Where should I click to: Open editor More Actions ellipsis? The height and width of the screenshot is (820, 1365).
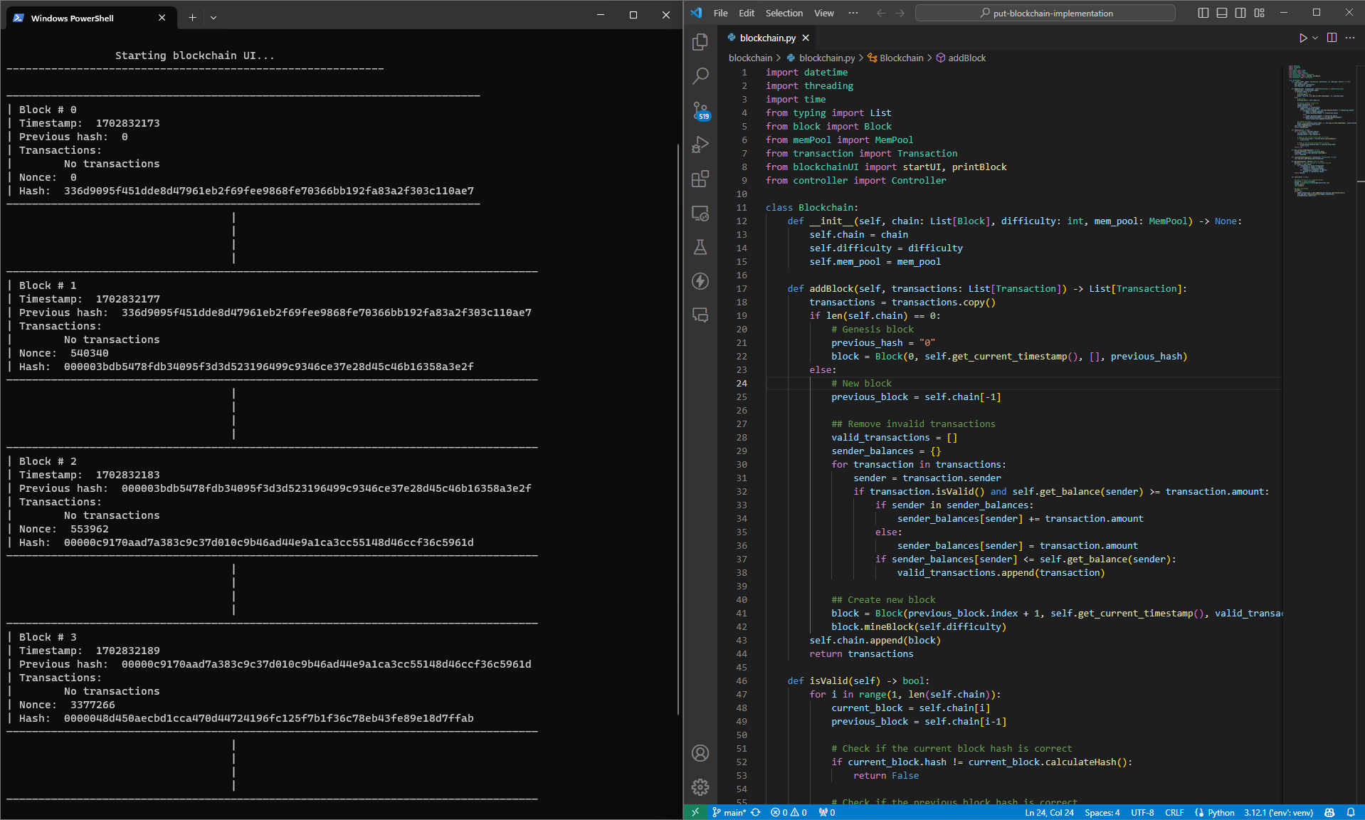[1350, 38]
